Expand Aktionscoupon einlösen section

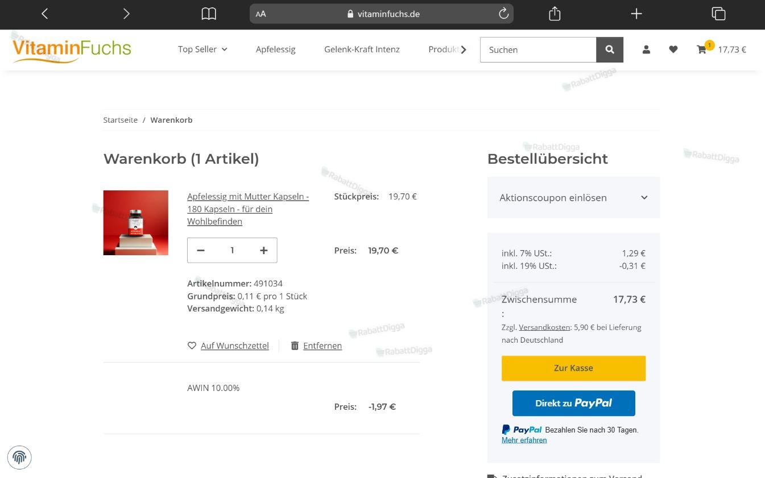pos(573,197)
